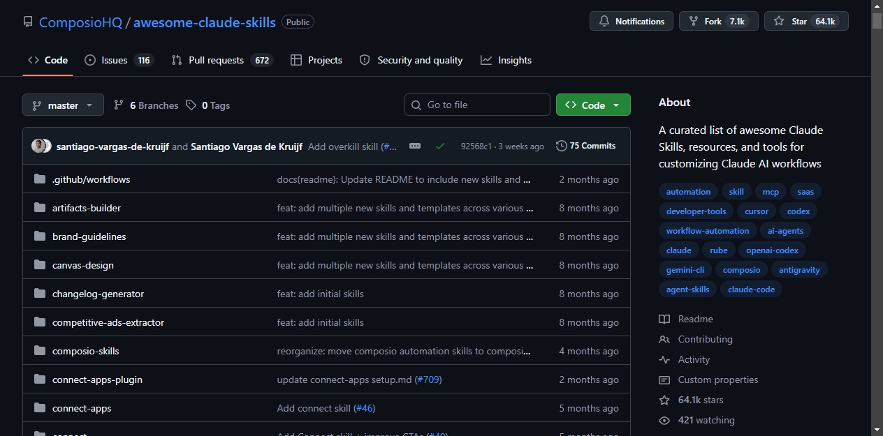Open the changelog-generator folder
Image resolution: width=883 pixels, height=436 pixels.
[x=98, y=294]
